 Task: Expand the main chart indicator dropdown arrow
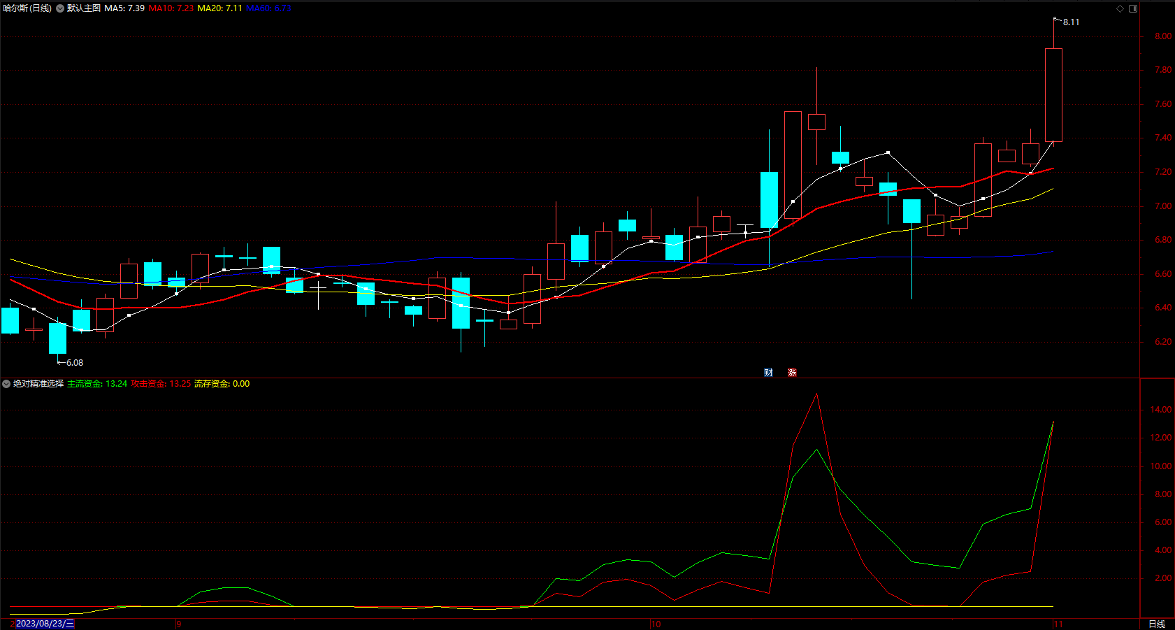[x=60, y=8]
